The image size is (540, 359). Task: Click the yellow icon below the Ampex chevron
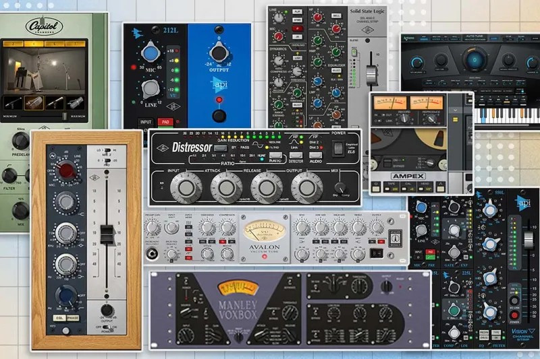(x=455, y=119)
